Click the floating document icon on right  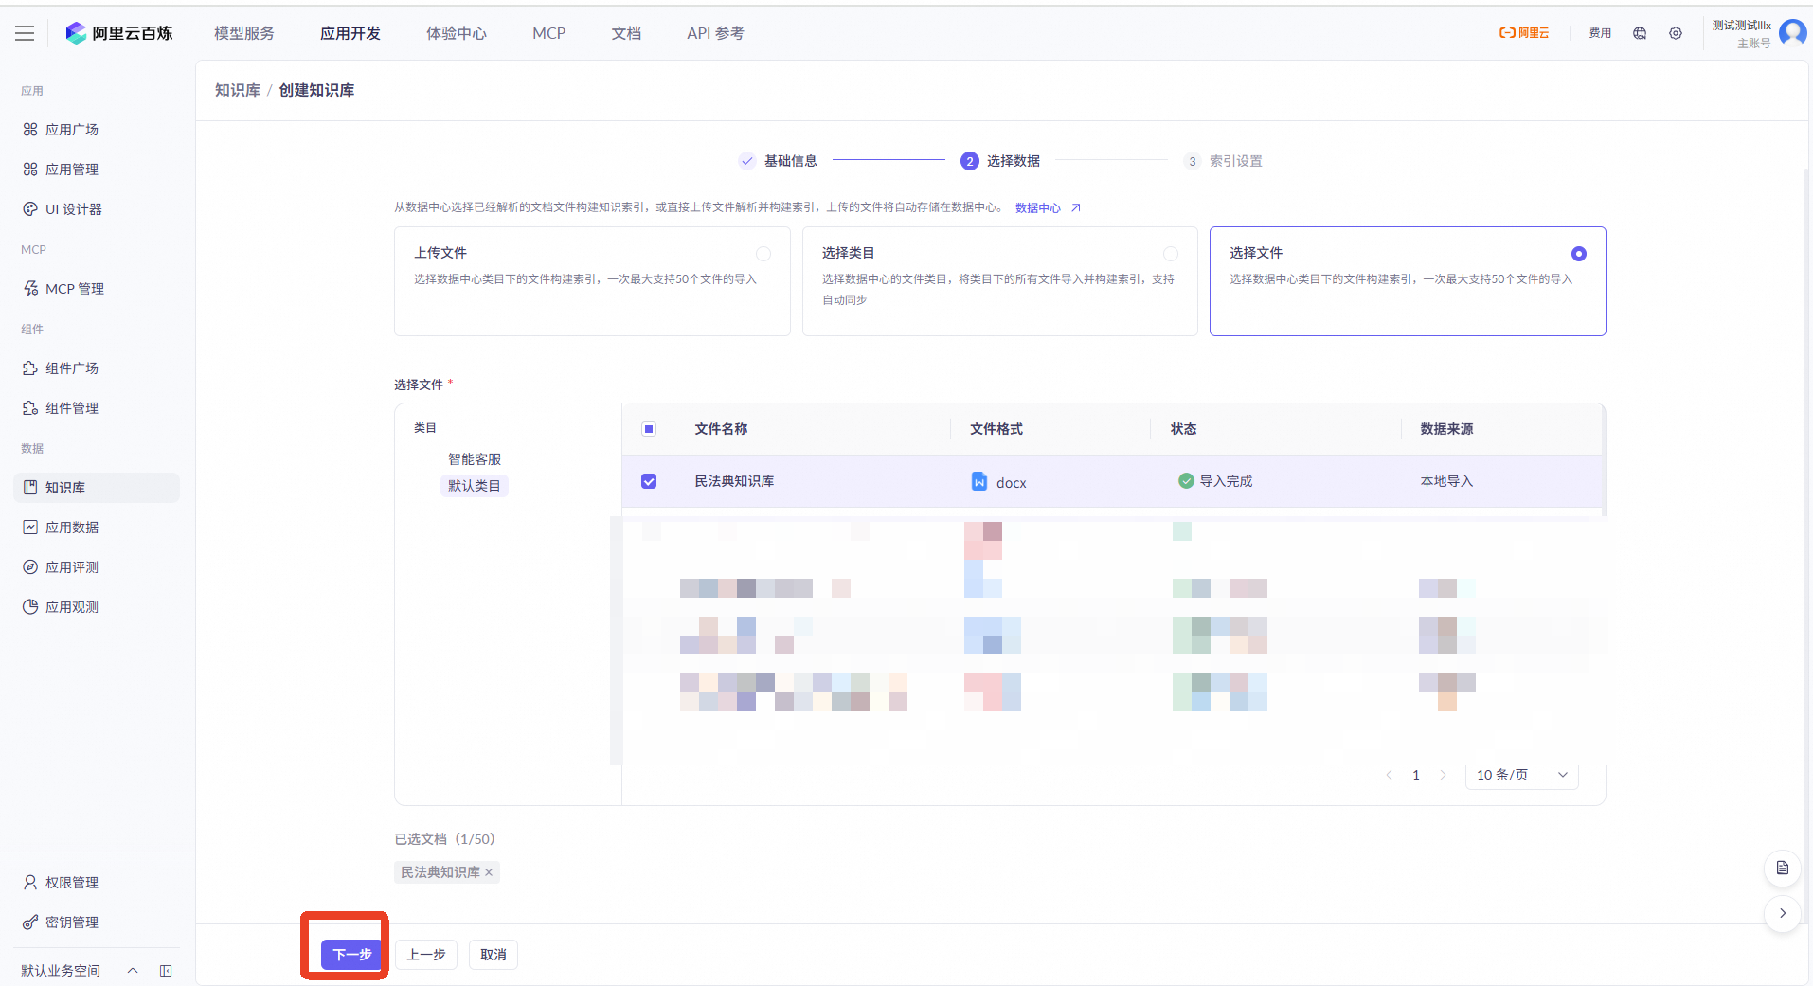pyautogui.click(x=1782, y=868)
